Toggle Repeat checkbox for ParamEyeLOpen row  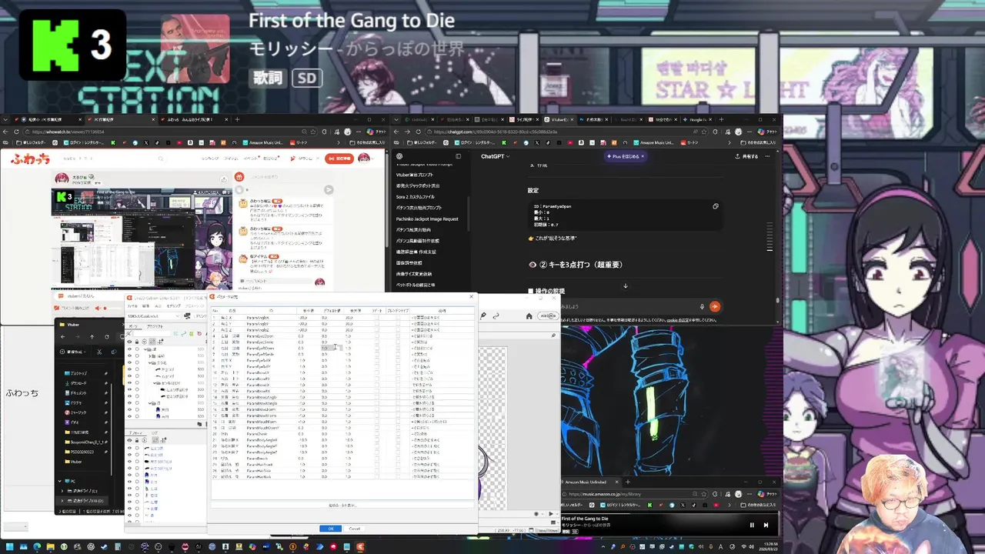(x=377, y=336)
